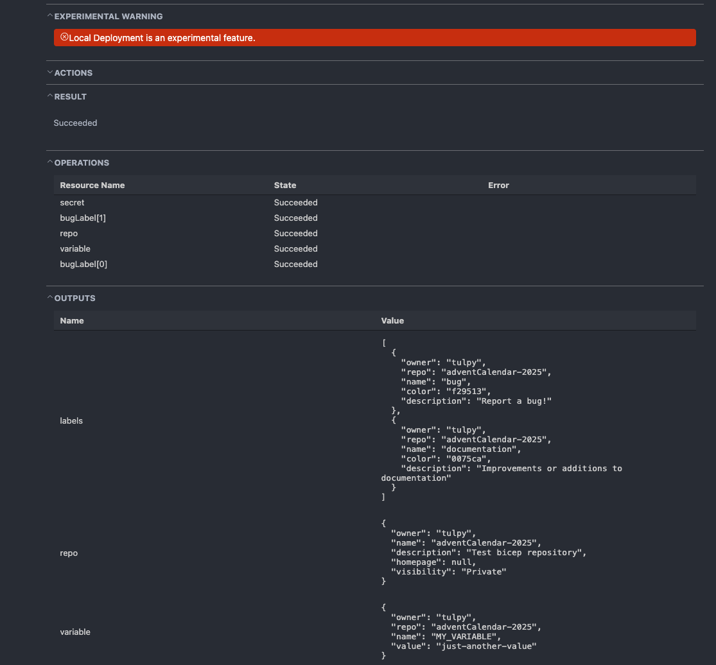
Task: Click the 'Improvements or additions to' description line
Action: pos(511,469)
